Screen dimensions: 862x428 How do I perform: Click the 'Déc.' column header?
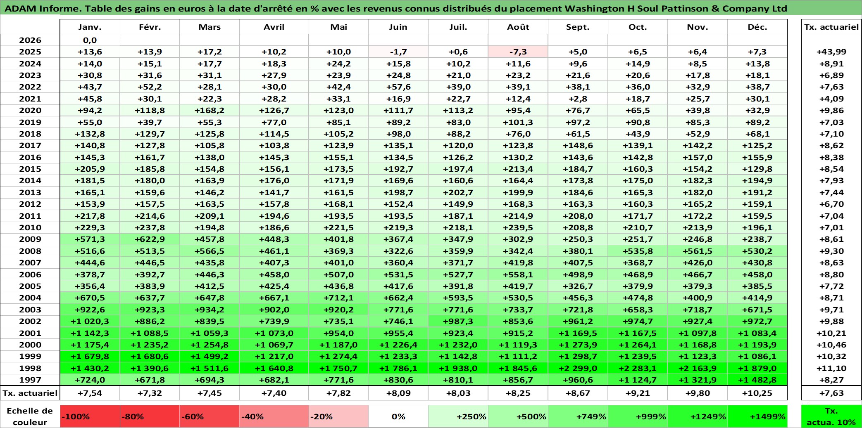757,27
